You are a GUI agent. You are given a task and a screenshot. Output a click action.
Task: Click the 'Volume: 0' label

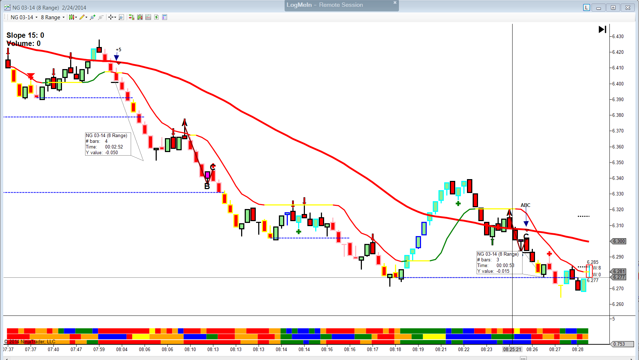coord(24,43)
